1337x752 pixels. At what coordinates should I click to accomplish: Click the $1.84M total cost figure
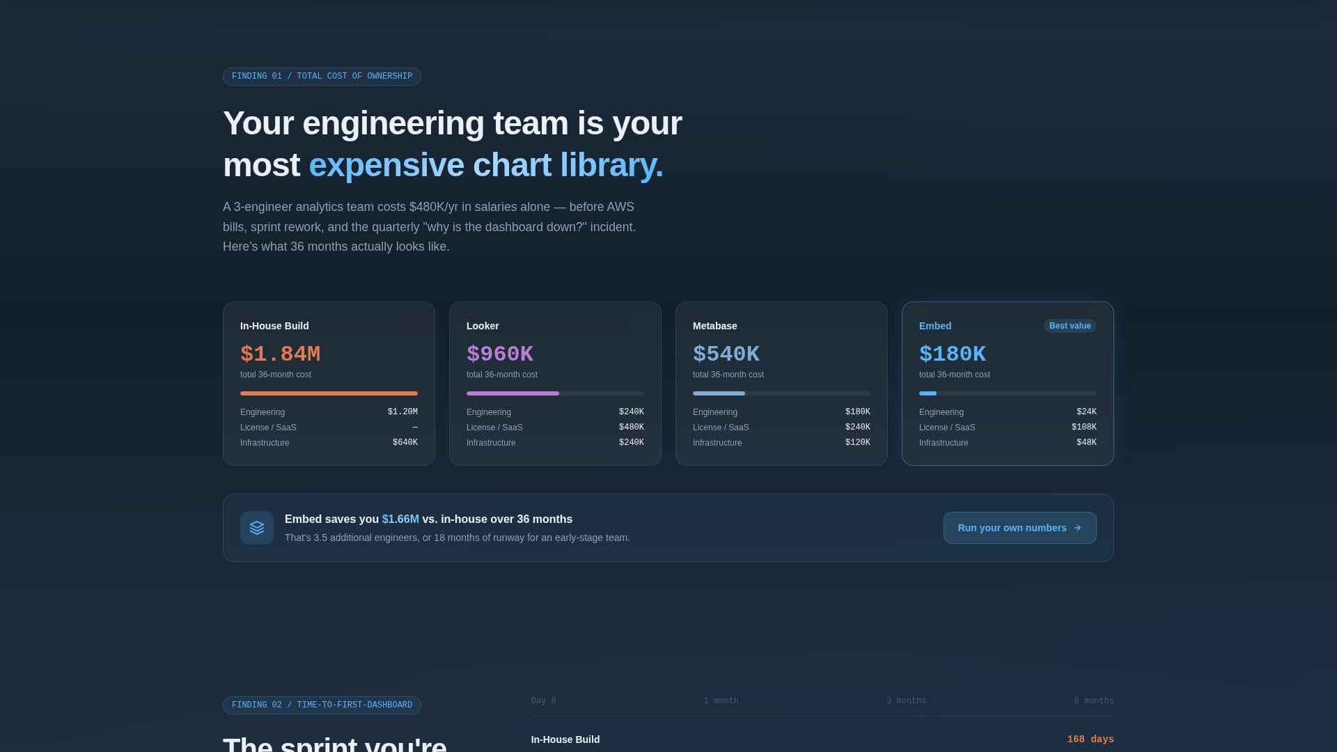280,354
